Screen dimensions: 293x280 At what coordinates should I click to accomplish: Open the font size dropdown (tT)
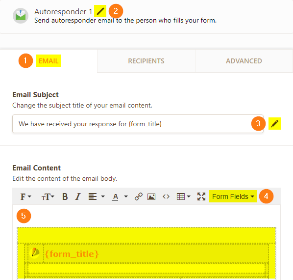(x=48, y=196)
